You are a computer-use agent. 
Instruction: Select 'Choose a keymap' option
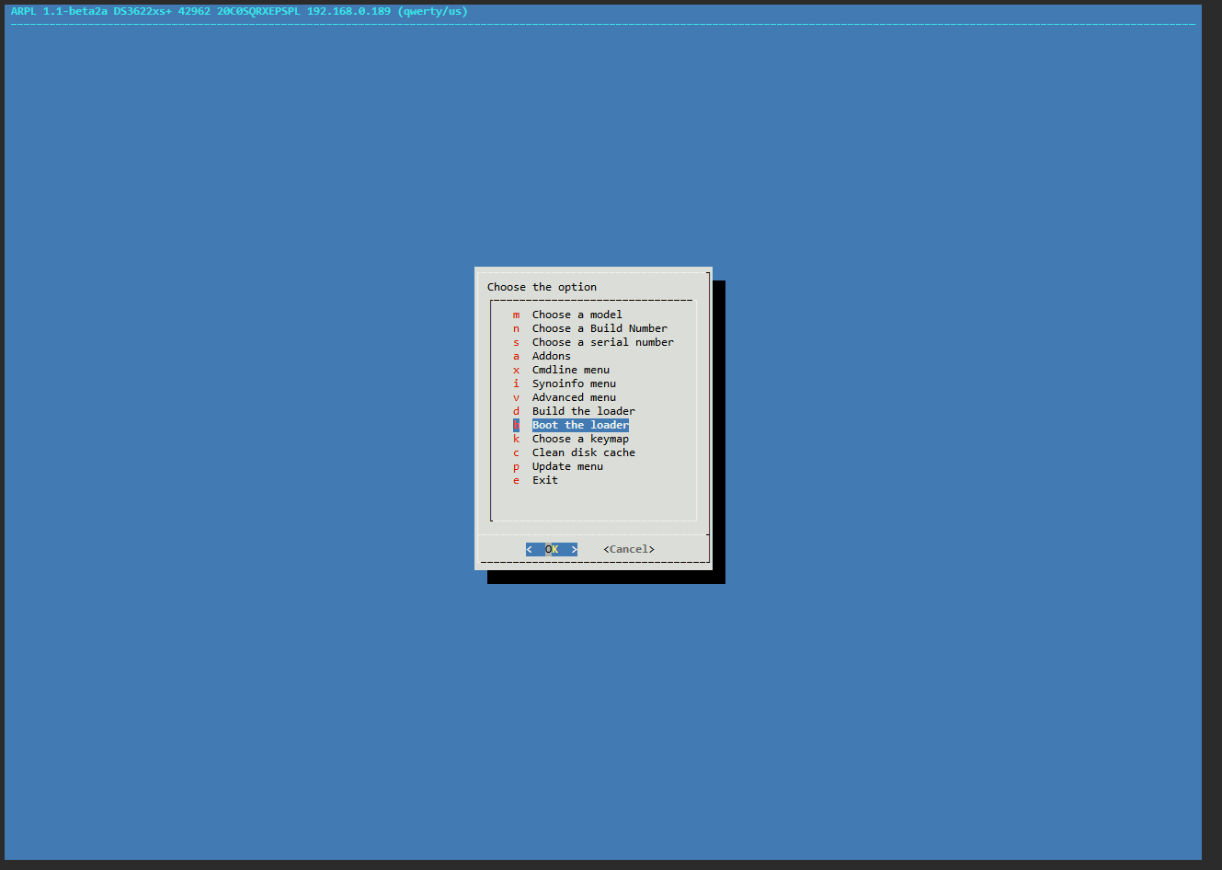(x=580, y=439)
